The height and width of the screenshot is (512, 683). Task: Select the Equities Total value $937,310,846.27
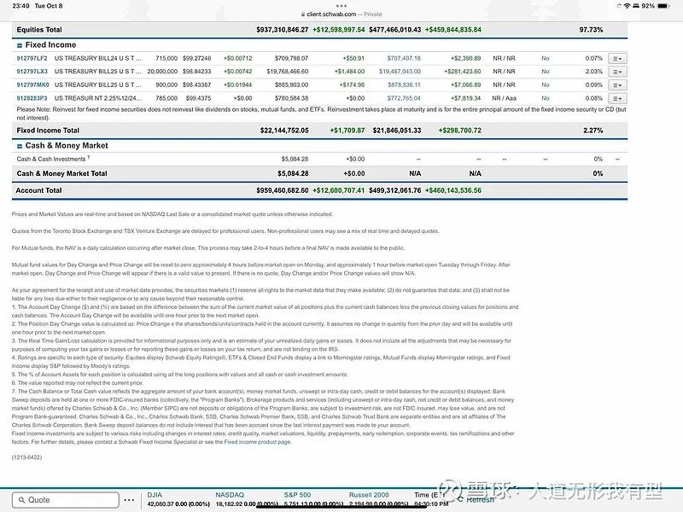283,30
